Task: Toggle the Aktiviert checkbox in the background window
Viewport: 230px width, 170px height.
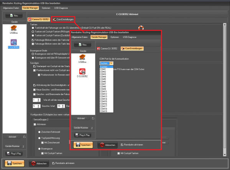Action: click(x=25, y=137)
